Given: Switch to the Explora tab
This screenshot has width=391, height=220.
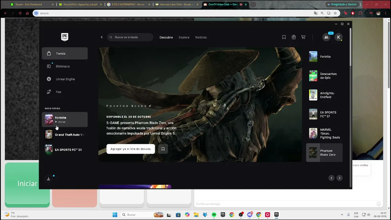Looking at the screenshot, I should point(184,37).
